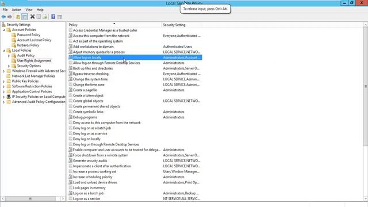368x207 pixels.
Task: Toggle the Show/Hide Console Tree toolbar icon
Action: click(x=24, y=17)
